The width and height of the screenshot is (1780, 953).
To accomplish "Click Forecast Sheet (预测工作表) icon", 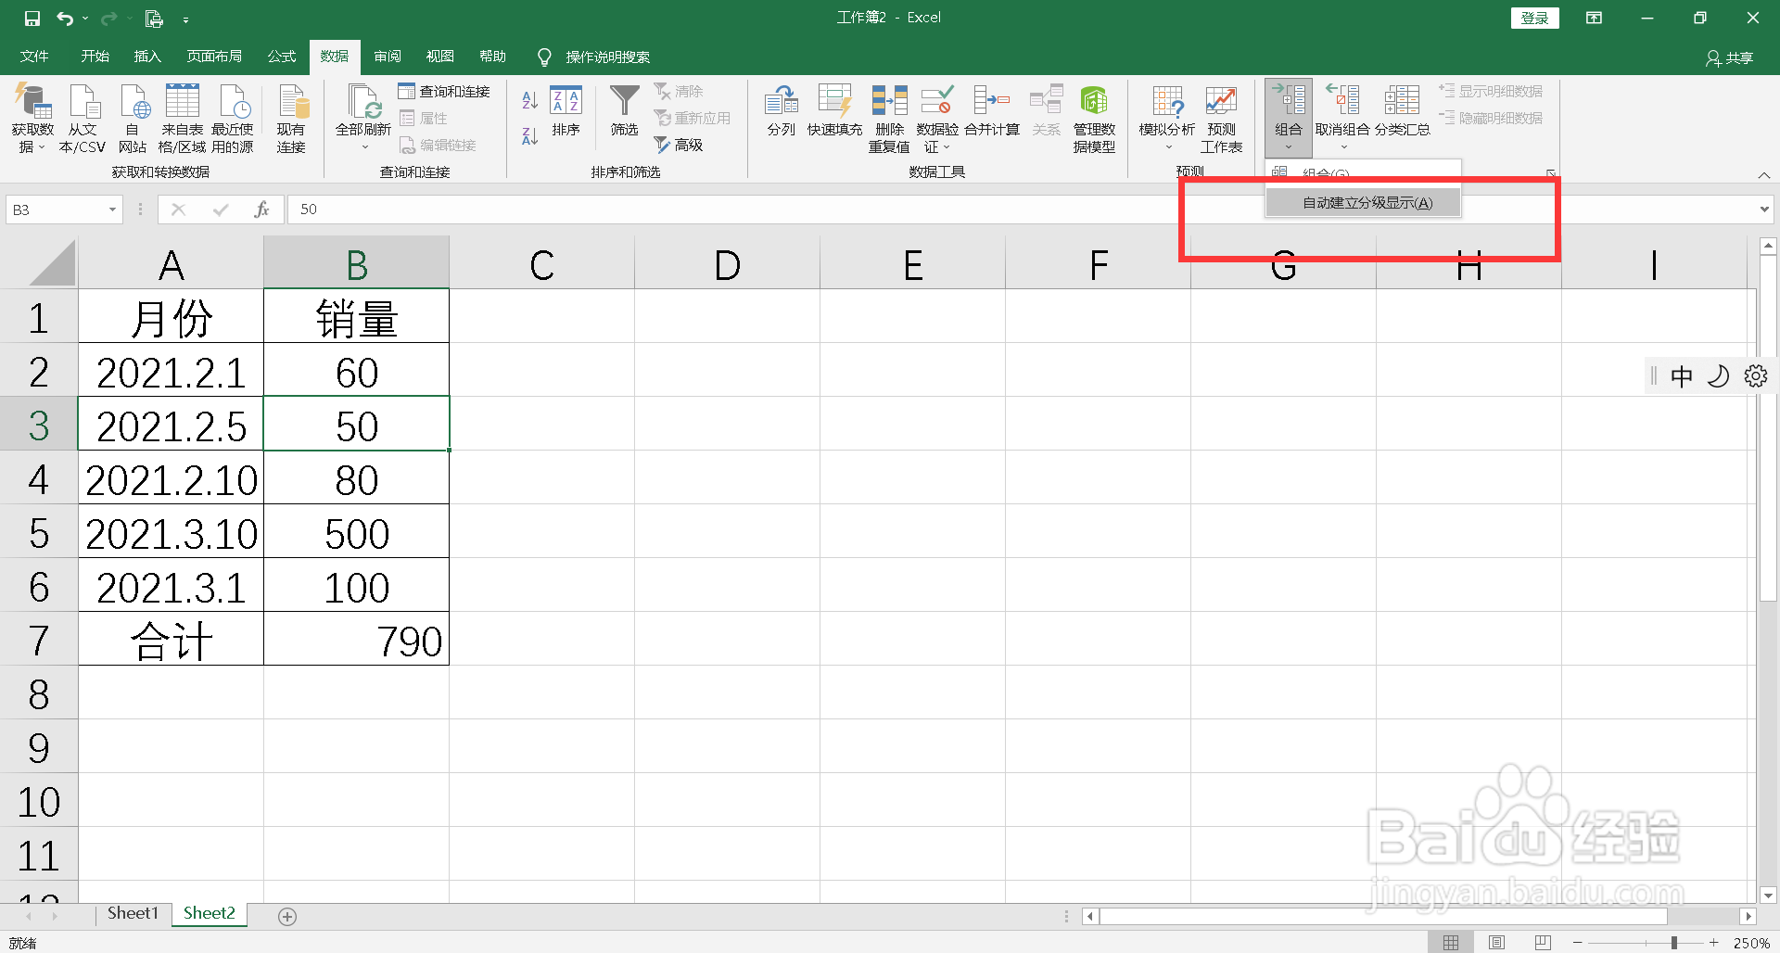I will 1221,118.
